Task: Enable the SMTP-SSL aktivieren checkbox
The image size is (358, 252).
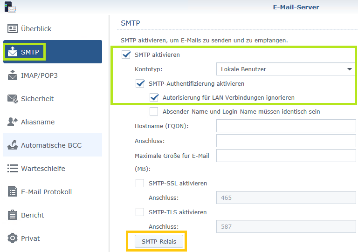Action: [140, 184]
